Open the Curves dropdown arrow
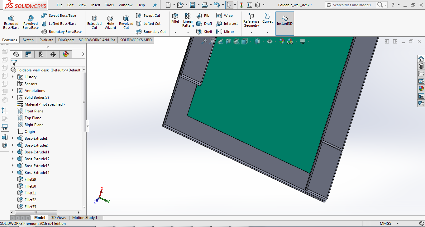Viewport: 425px width, 227px height. point(267,32)
